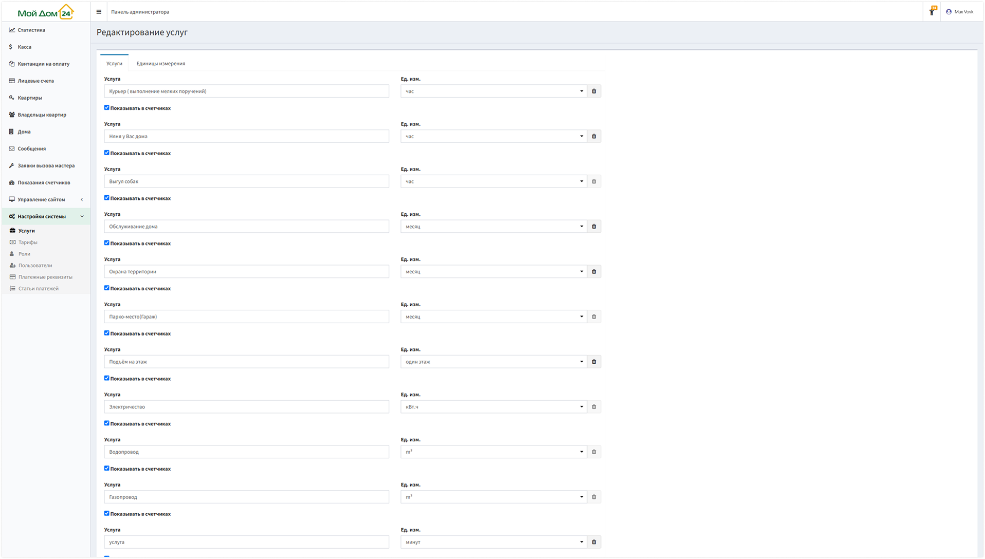Viewport: 985px width, 559px height.
Task: Click the Статистика chart icon in sidebar
Action: tap(12, 30)
